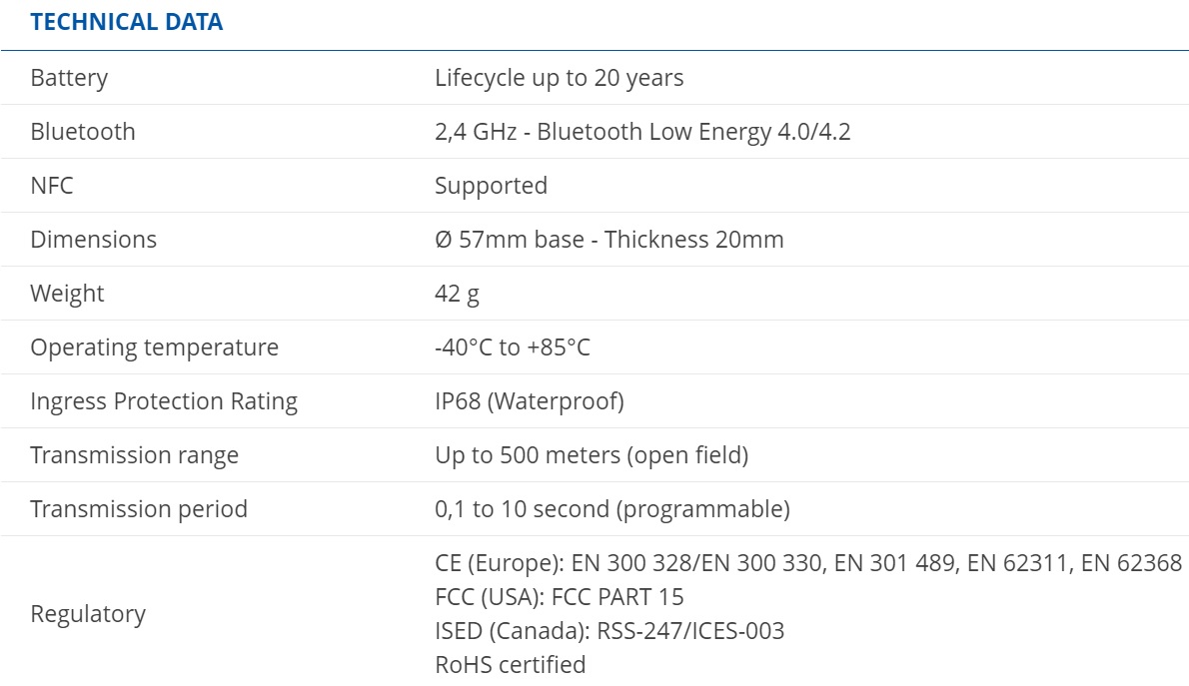The height and width of the screenshot is (686, 1189).
Task: Select the 'IP68 (Waterproof)' value
Action: pyautogui.click(x=529, y=401)
